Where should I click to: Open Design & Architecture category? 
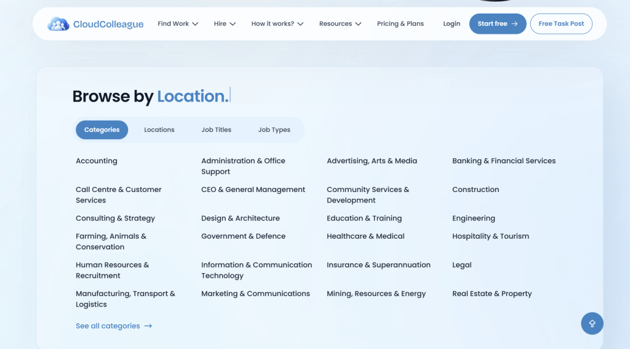(241, 219)
